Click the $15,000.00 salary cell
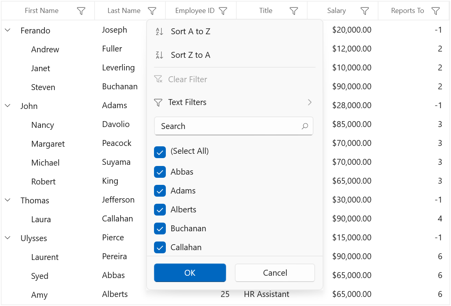Screen dimensions: 451x306 click(352, 238)
